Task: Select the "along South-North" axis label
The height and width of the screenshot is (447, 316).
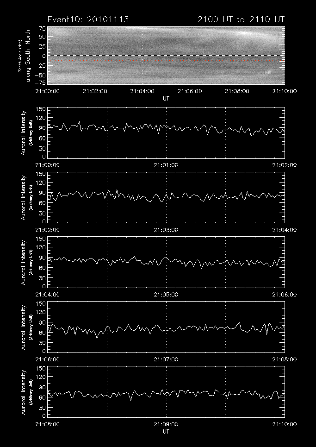Action: point(28,56)
